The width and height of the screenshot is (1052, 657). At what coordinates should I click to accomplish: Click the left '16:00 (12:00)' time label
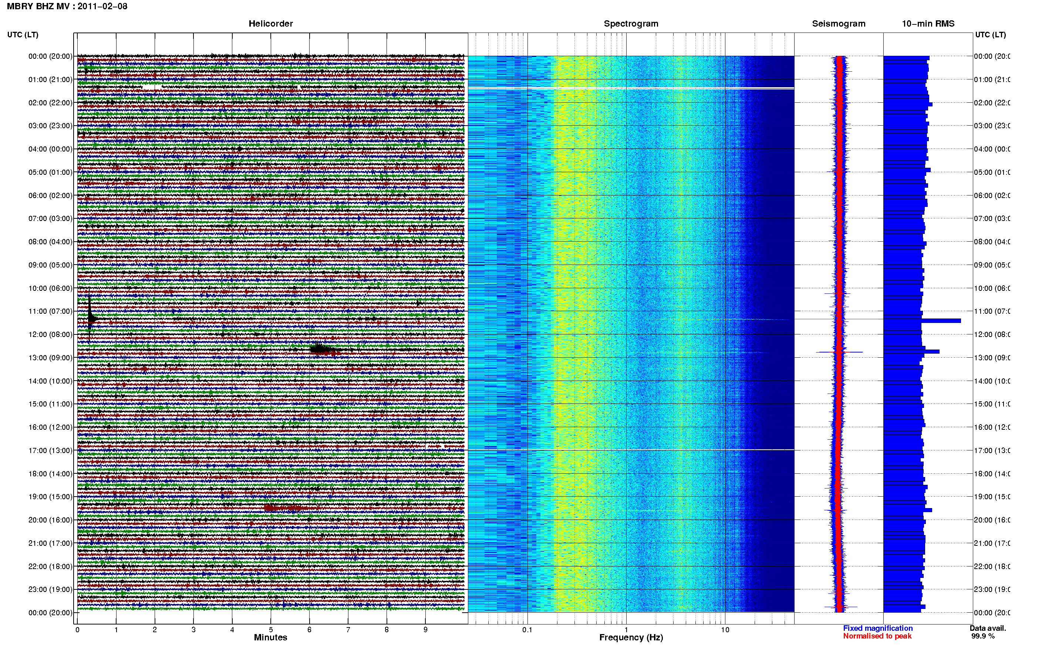coord(50,427)
